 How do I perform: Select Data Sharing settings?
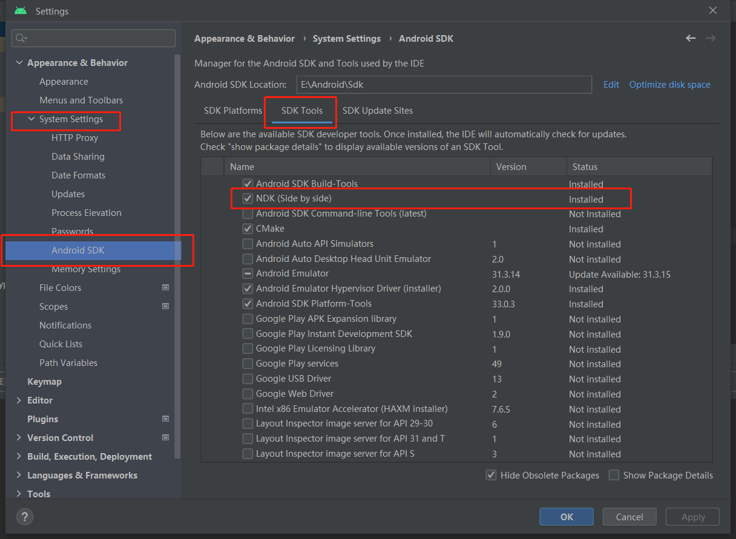78,157
